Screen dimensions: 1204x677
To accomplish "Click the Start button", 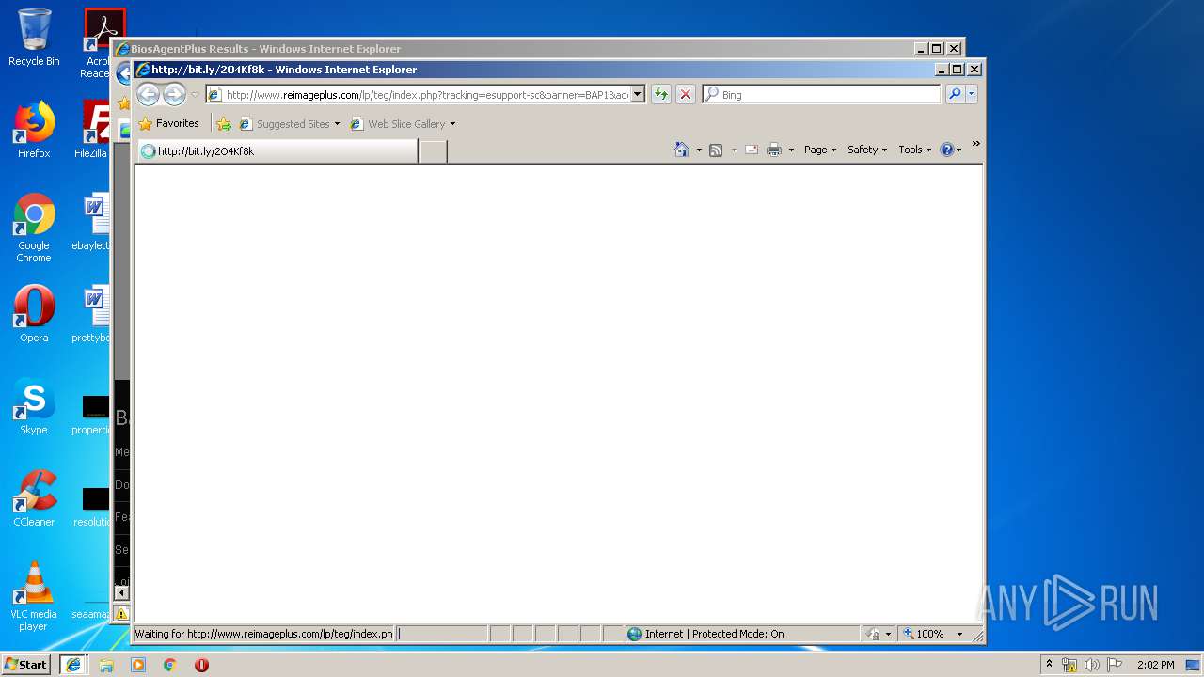I will point(26,664).
